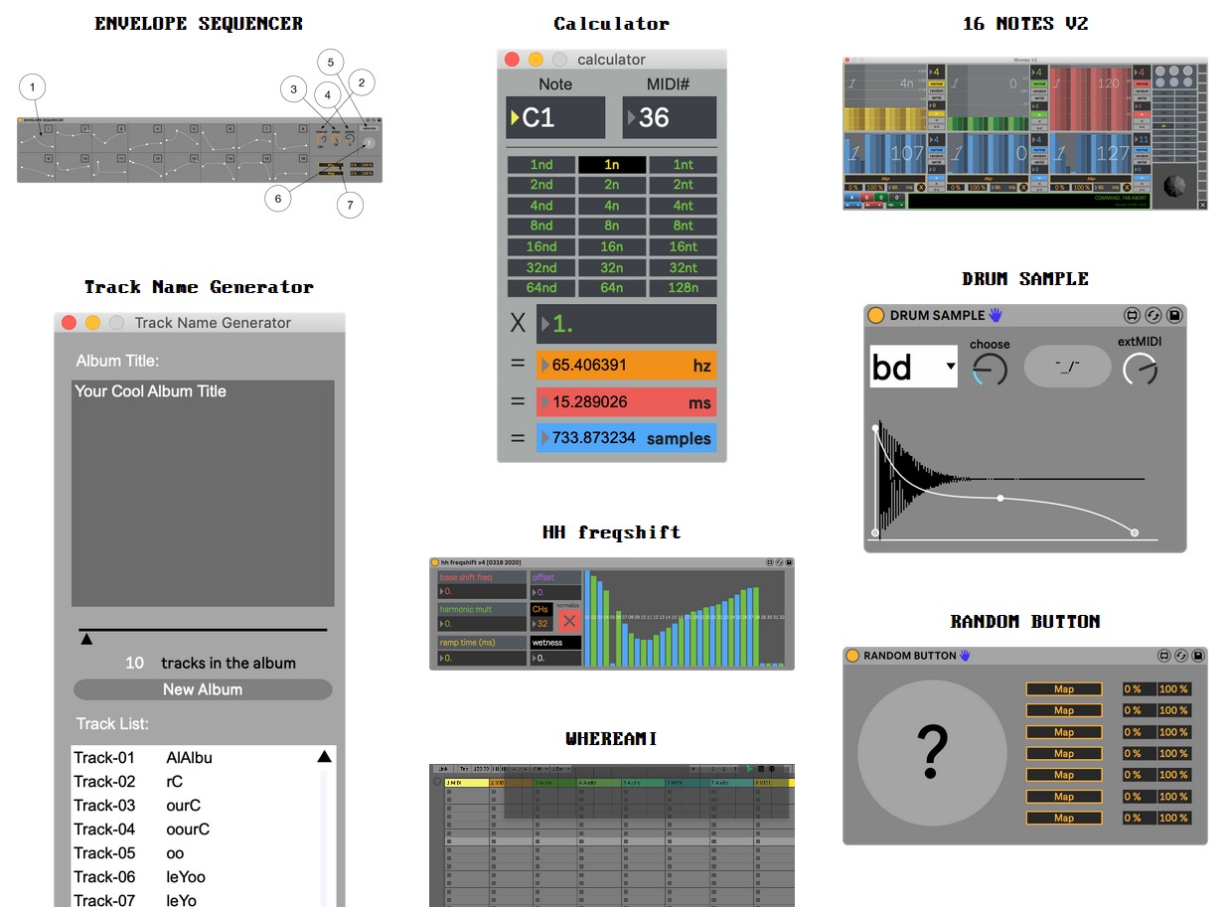Click the red X normalize icon
The width and height of the screenshot is (1230, 907).
pyautogui.click(x=568, y=621)
